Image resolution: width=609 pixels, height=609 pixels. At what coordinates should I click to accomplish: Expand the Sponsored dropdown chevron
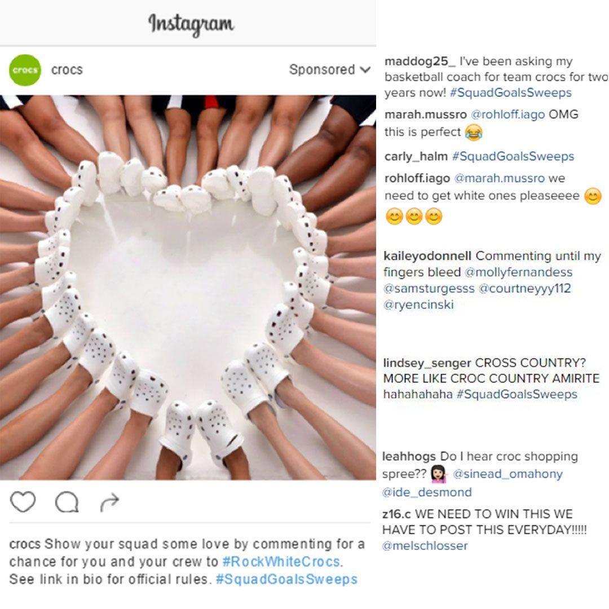(365, 70)
